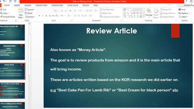Open Shape Fill color menu
The height and width of the screenshot is (109, 194).
coord(166,9)
